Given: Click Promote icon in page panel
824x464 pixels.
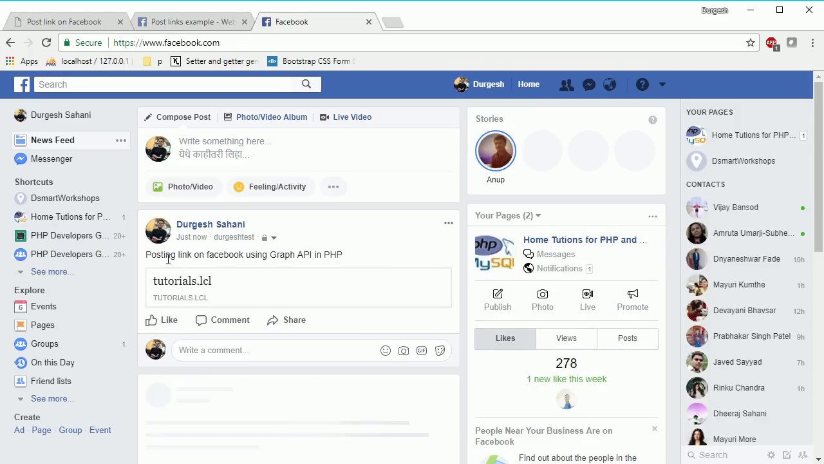Looking at the screenshot, I should (x=633, y=300).
